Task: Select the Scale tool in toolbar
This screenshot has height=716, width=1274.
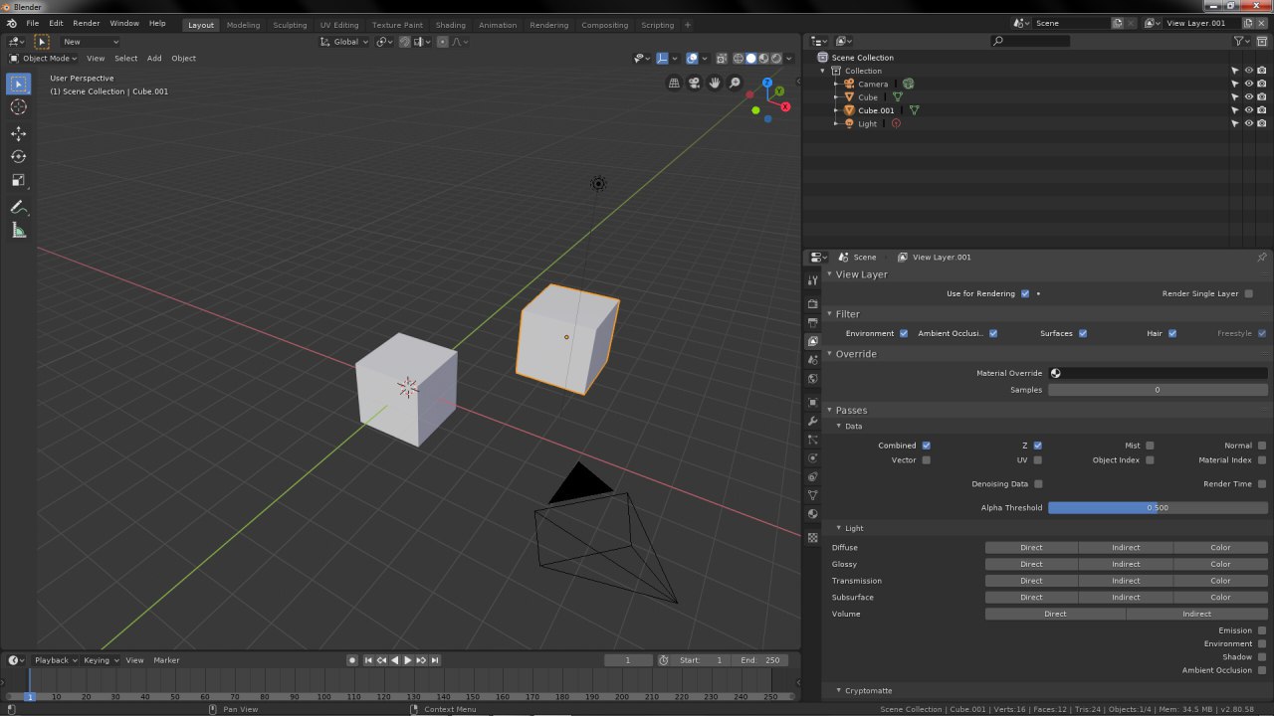Action: [18, 180]
